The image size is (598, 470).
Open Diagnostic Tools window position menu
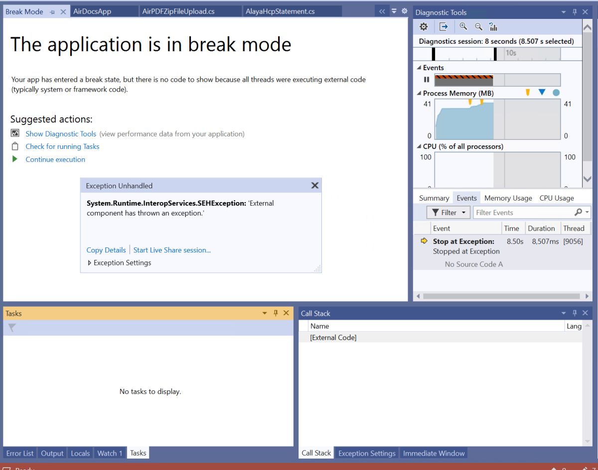click(x=564, y=12)
